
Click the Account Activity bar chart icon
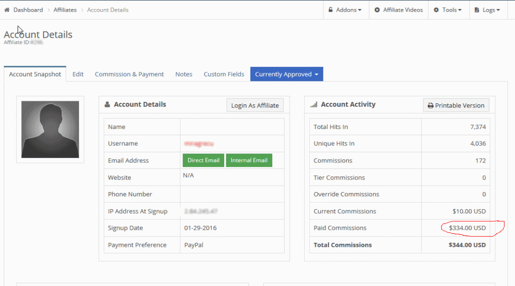pyautogui.click(x=314, y=105)
